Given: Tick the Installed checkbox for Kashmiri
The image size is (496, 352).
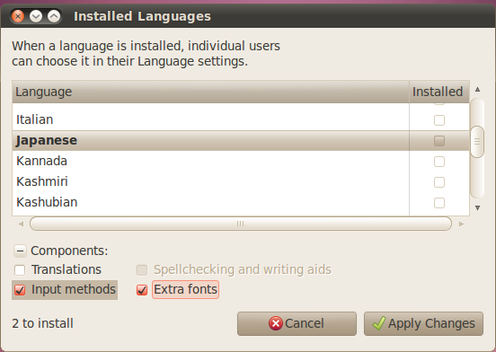Looking at the screenshot, I should pos(439,182).
